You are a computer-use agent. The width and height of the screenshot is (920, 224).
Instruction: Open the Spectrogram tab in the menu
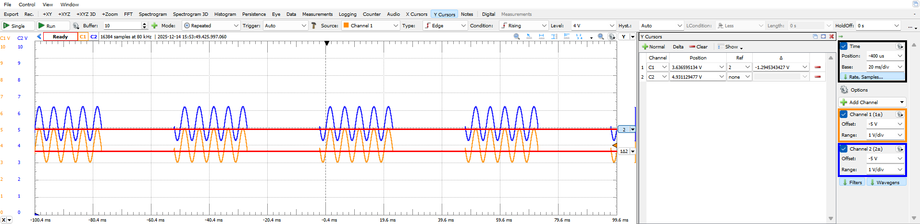(152, 14)
